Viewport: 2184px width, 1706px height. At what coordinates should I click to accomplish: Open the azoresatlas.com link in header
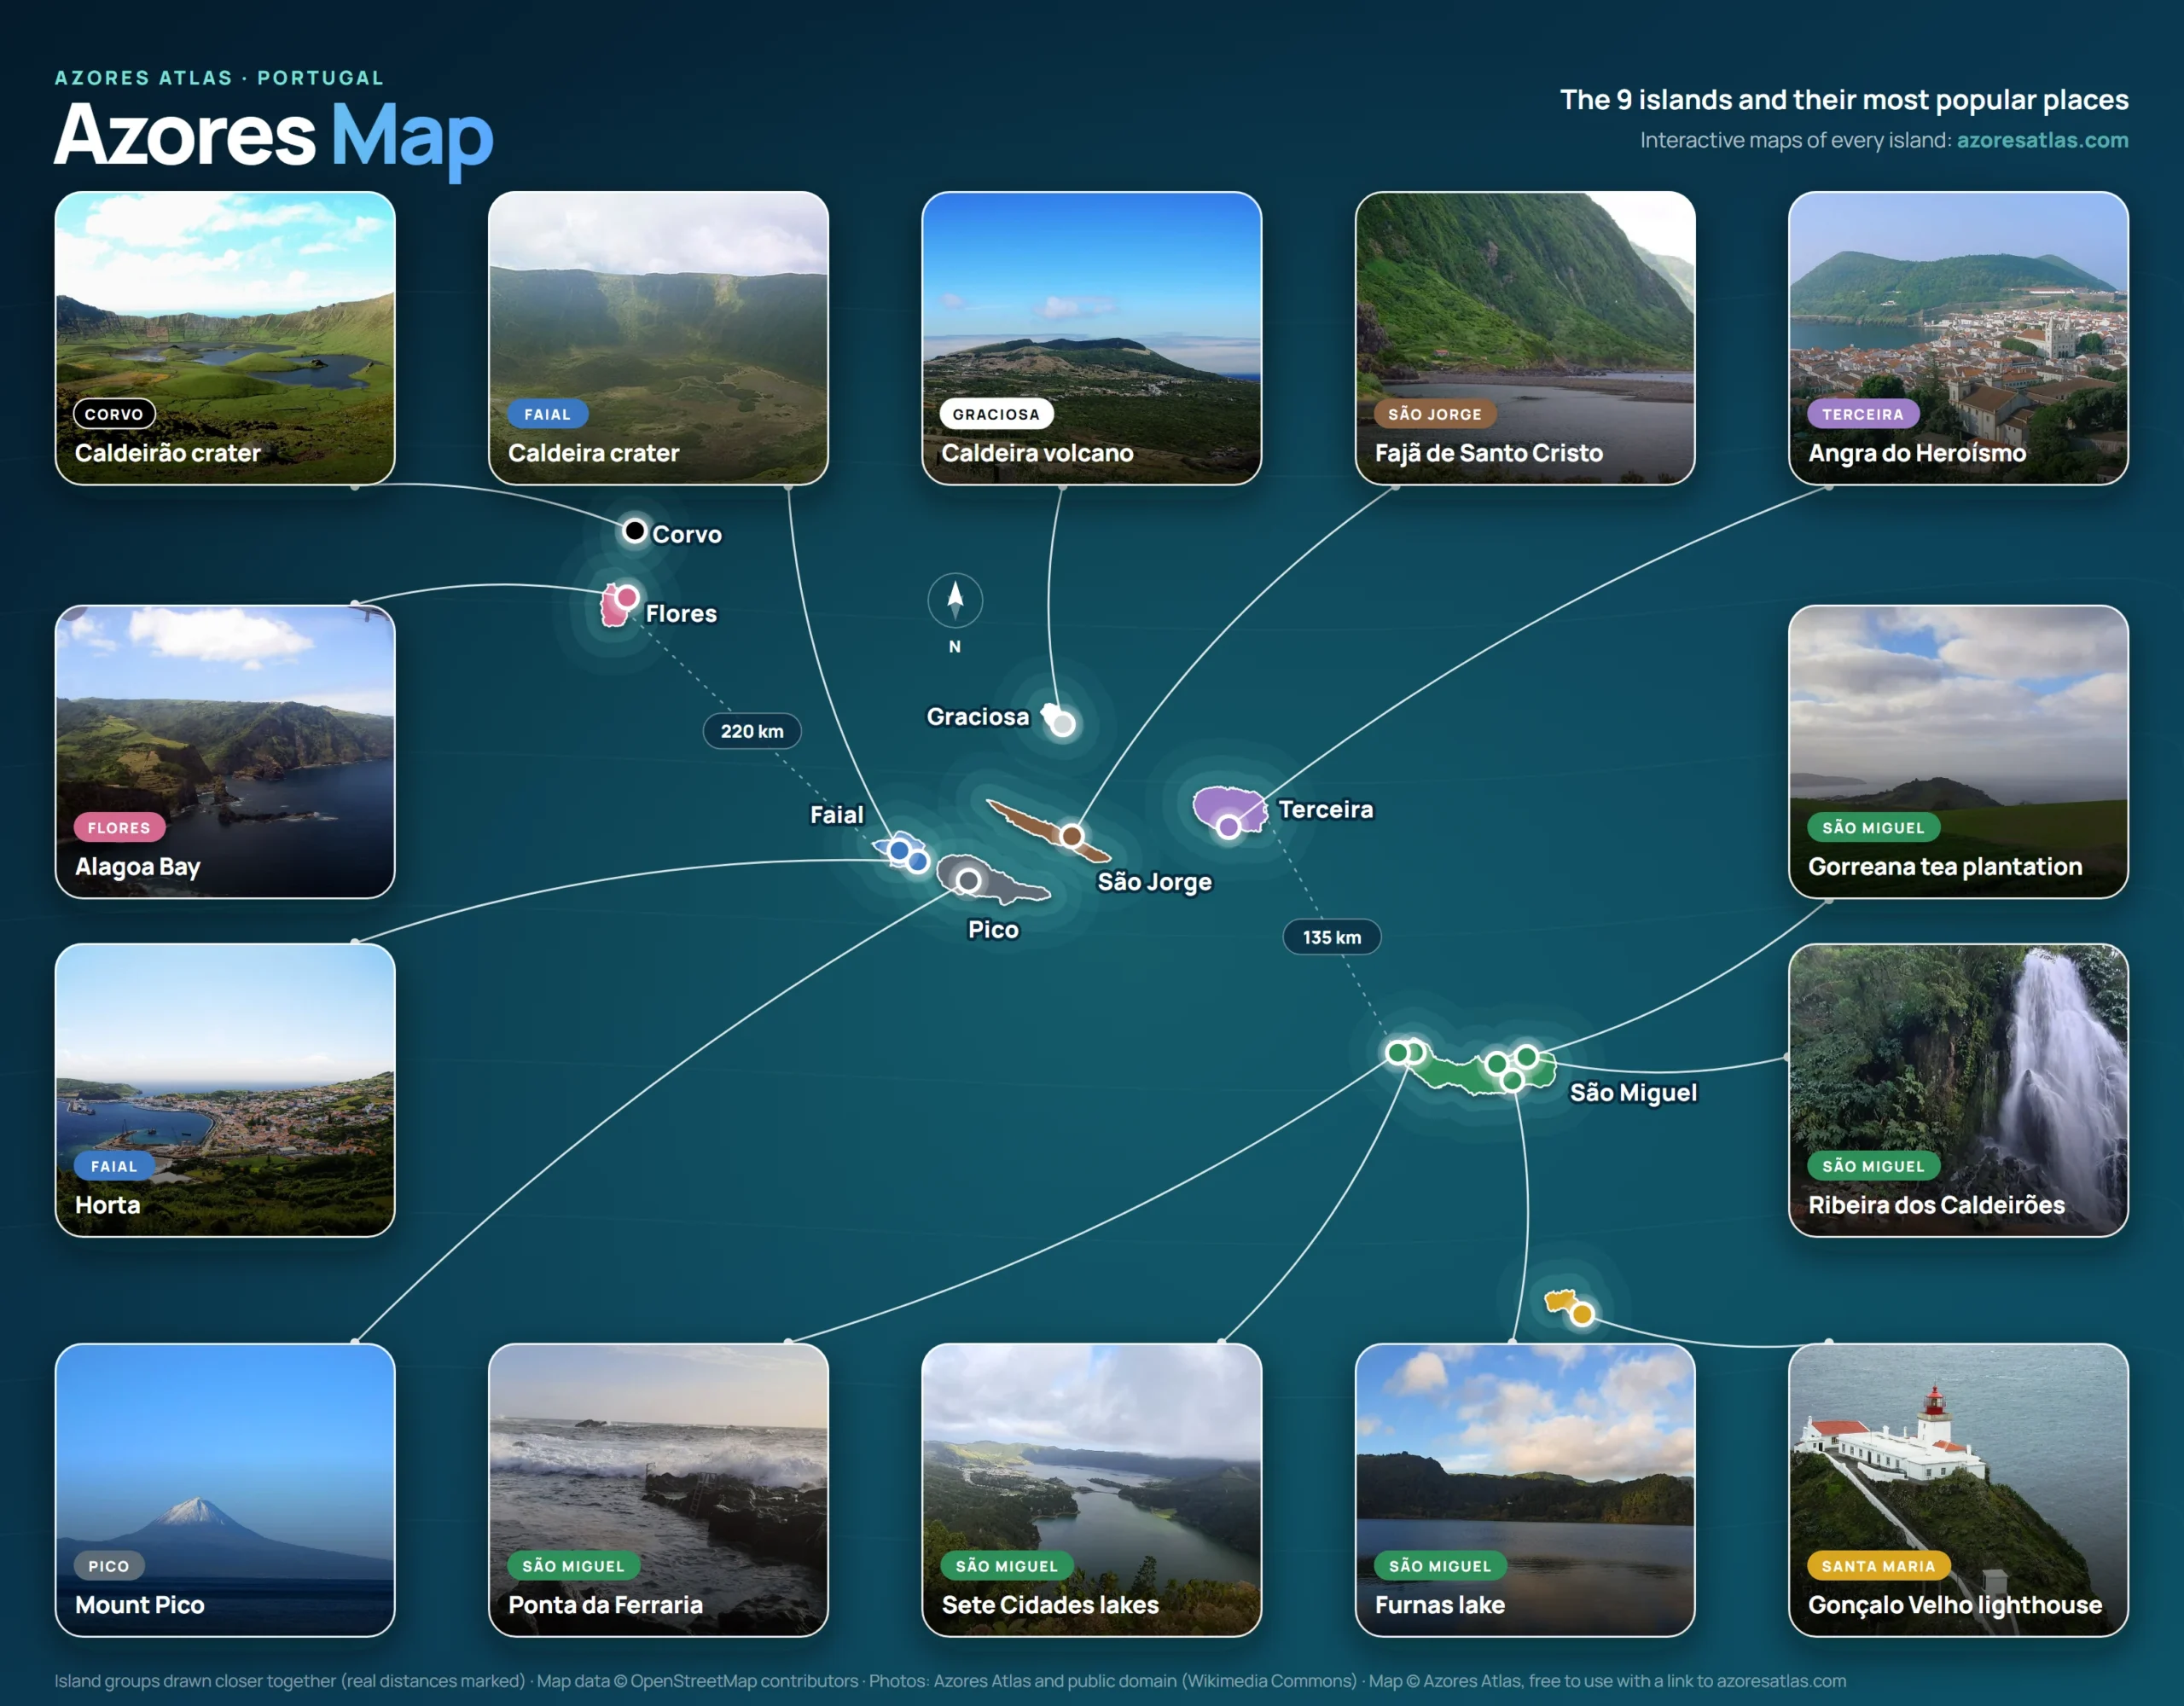click(x=2042, y=140)
